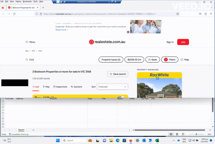The width and height of the screenshot is (215, 144).
Task: Open the Sort Featured dropdown
Action: click(113, 87)
